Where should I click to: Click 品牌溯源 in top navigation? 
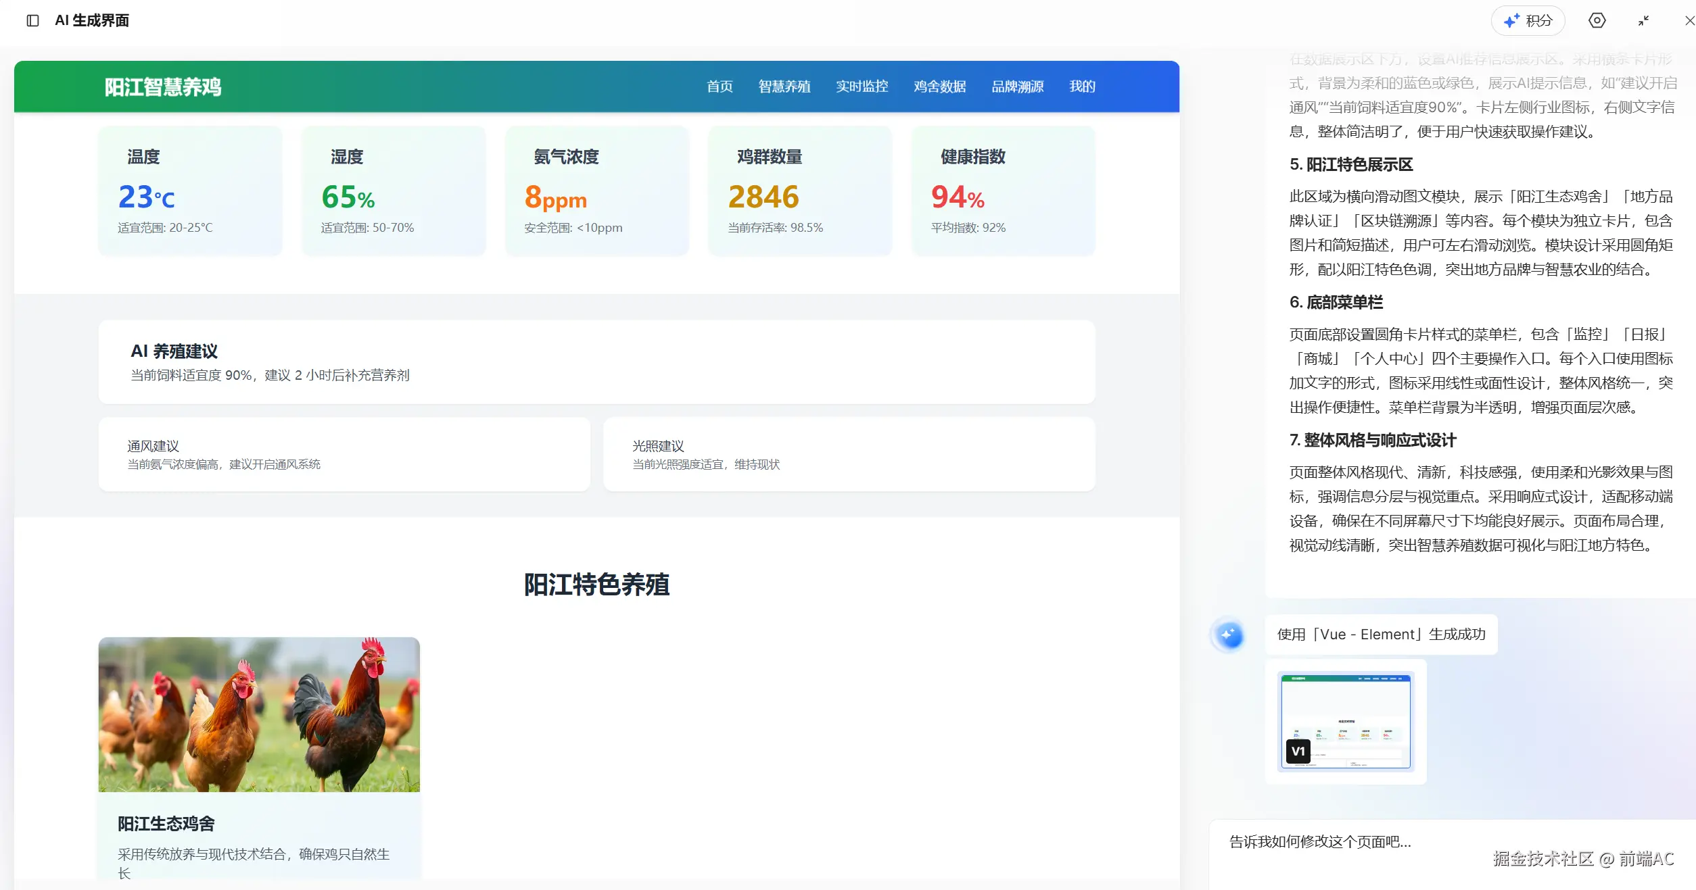pyautogui.click(x=1017, y=86)
